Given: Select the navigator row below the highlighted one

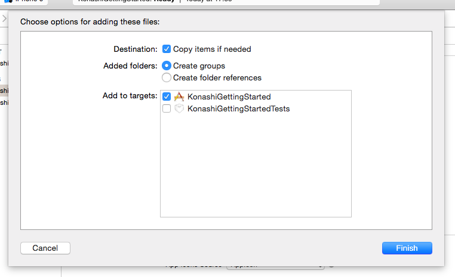Looking at the screenshot, I should [4, 102].
